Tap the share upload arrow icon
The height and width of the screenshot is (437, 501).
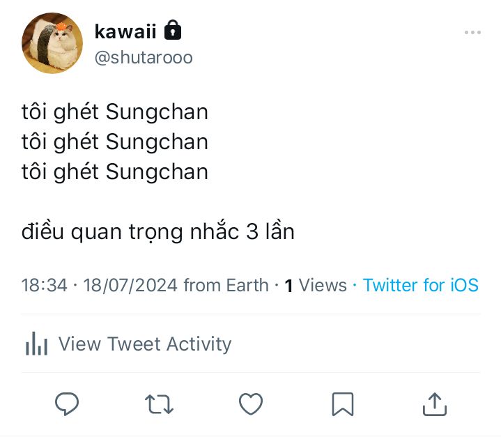(434, 404)
